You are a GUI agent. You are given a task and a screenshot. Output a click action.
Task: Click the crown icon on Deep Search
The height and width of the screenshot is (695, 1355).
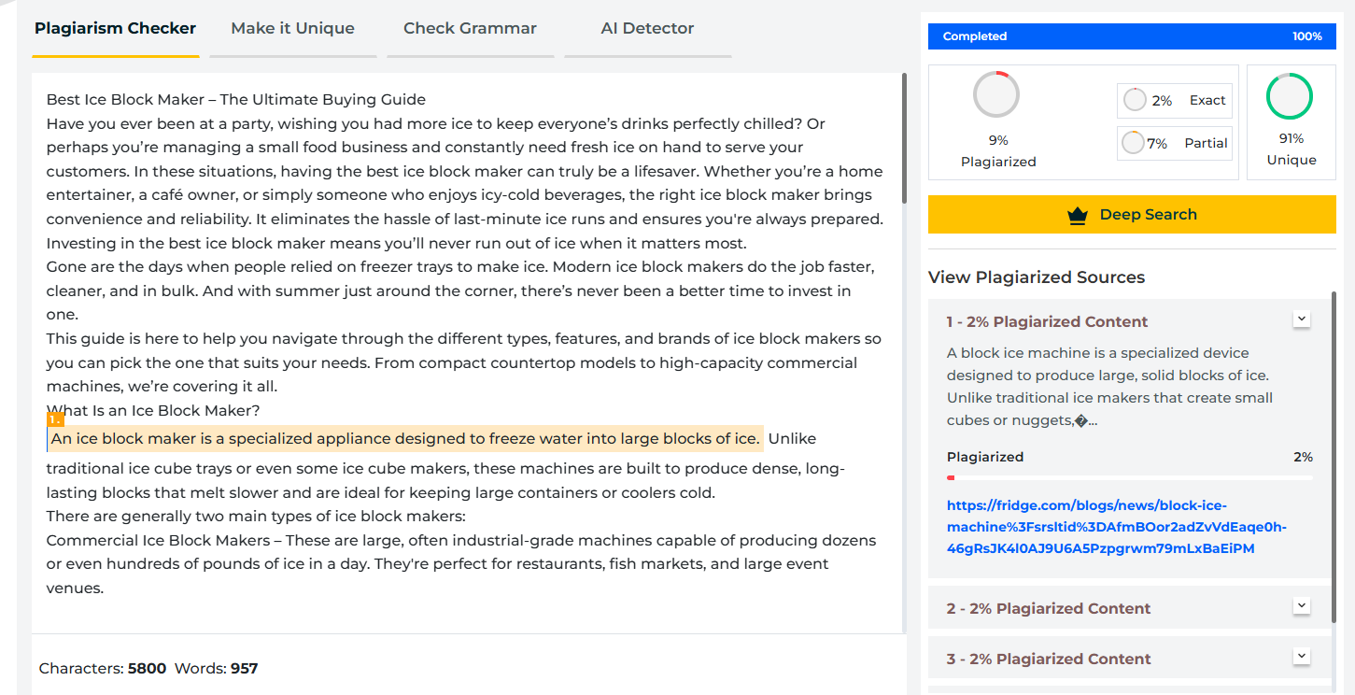[x=1078, y=216]
